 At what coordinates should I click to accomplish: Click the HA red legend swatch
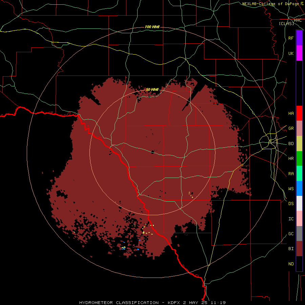[299, 113]
